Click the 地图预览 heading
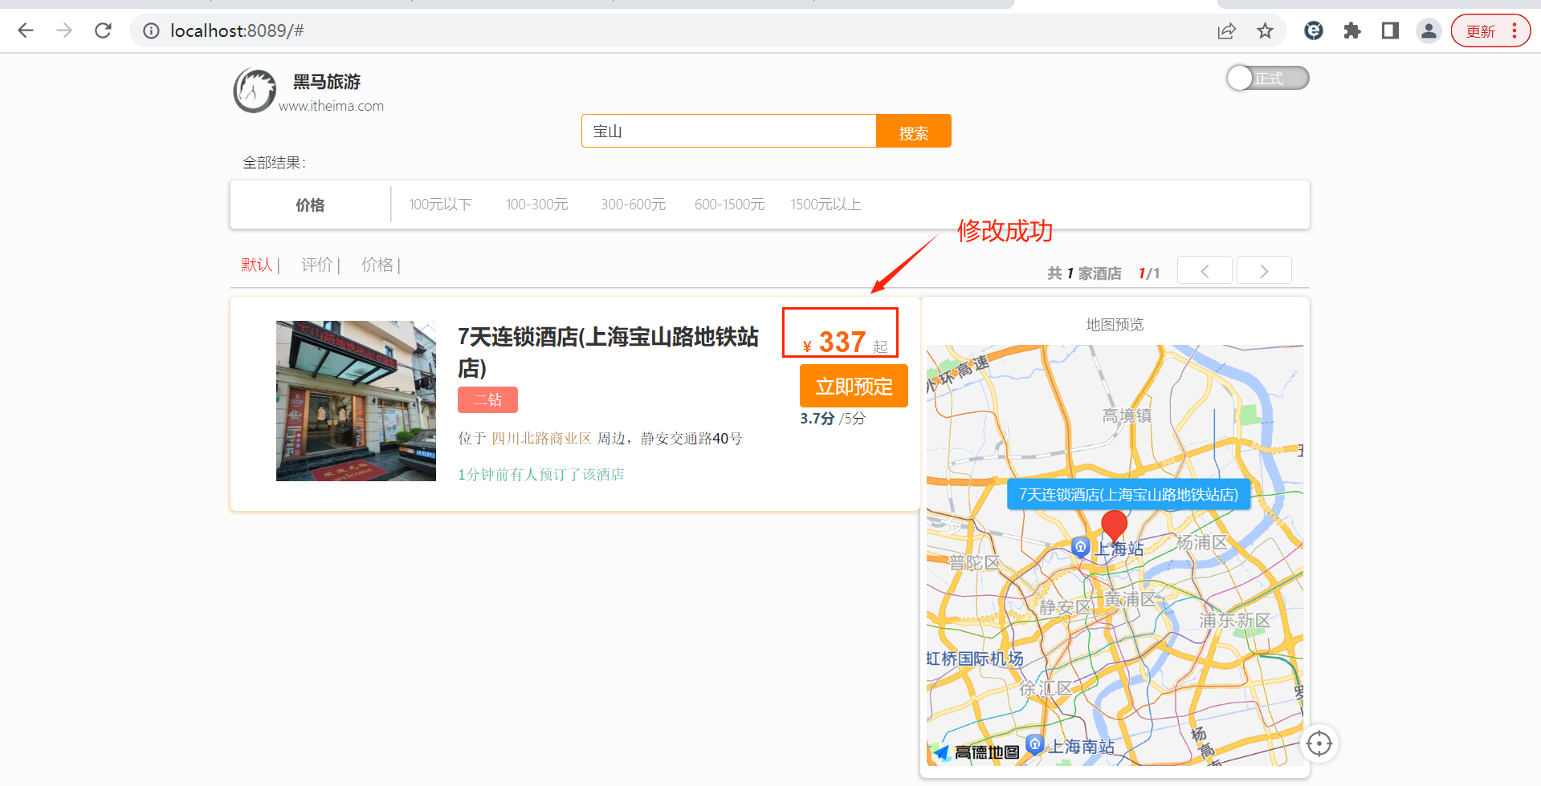Viewport: 1541px width, 786px height. (1115, 324)
